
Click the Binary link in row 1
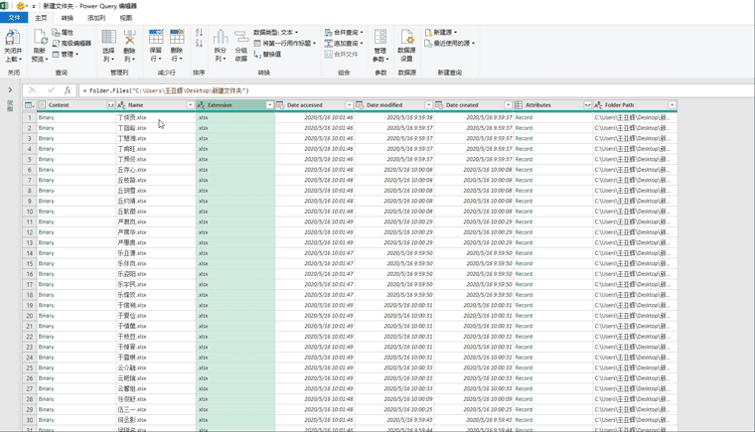click(x=47, y=117)
